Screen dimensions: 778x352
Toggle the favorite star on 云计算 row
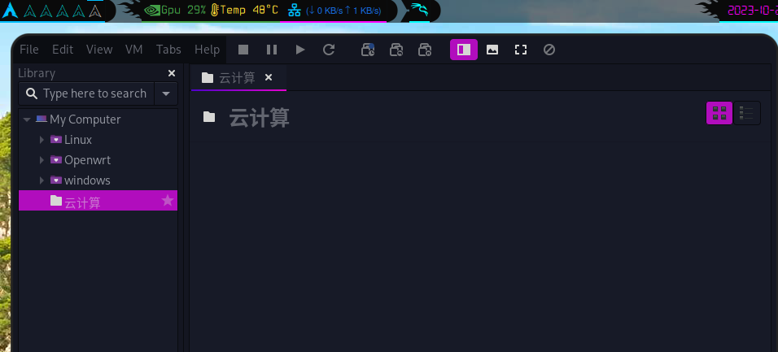click(168, 200)
